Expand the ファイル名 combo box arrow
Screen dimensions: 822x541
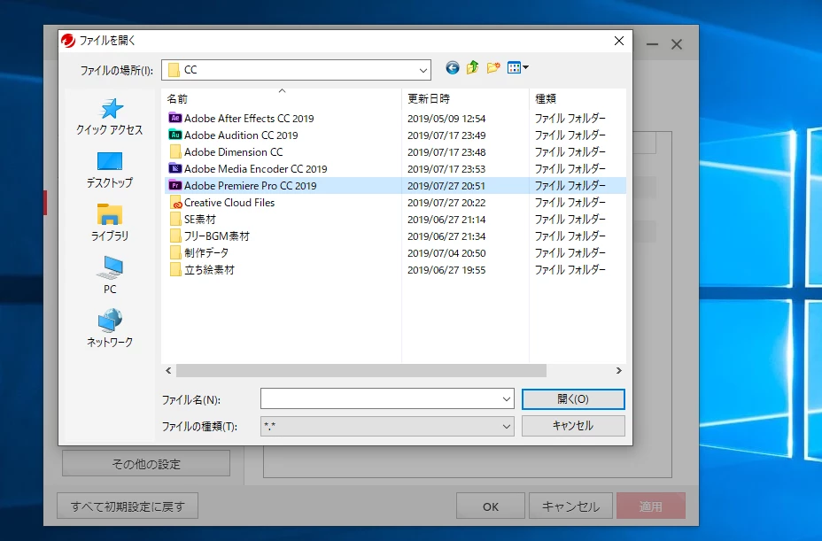click(507, 399)
